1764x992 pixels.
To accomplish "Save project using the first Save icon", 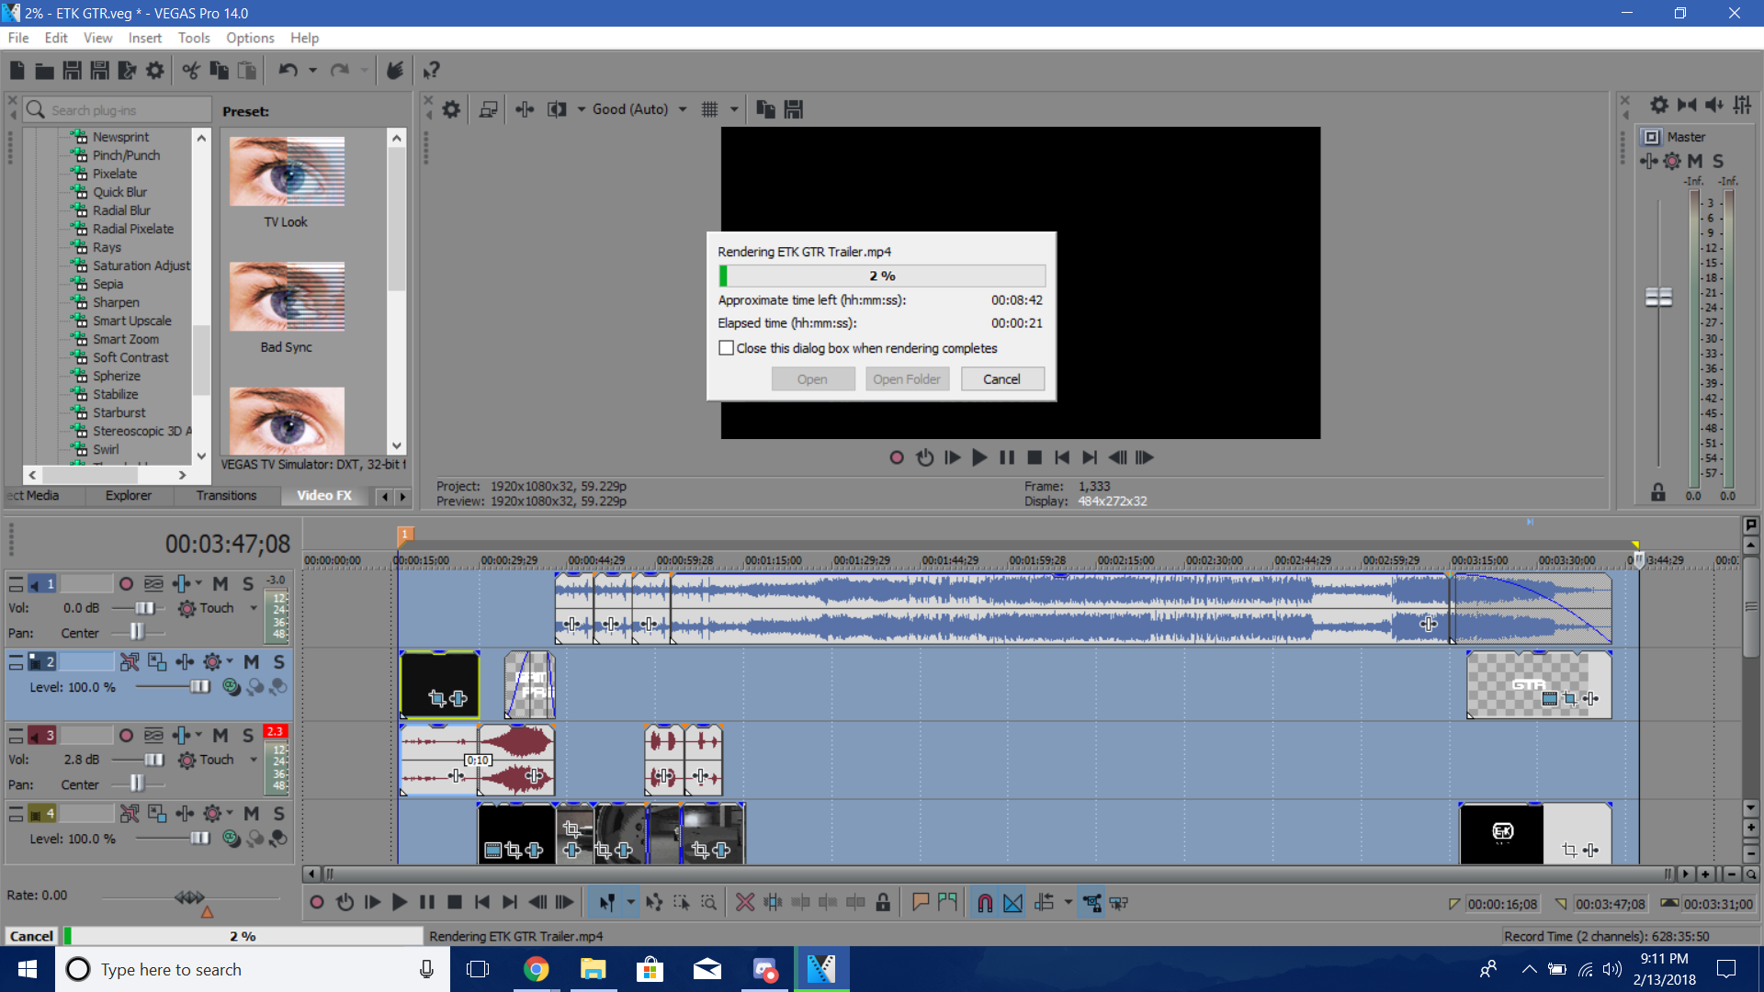I will [x=73, y=71].
